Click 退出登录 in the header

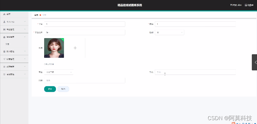(249, 5)
